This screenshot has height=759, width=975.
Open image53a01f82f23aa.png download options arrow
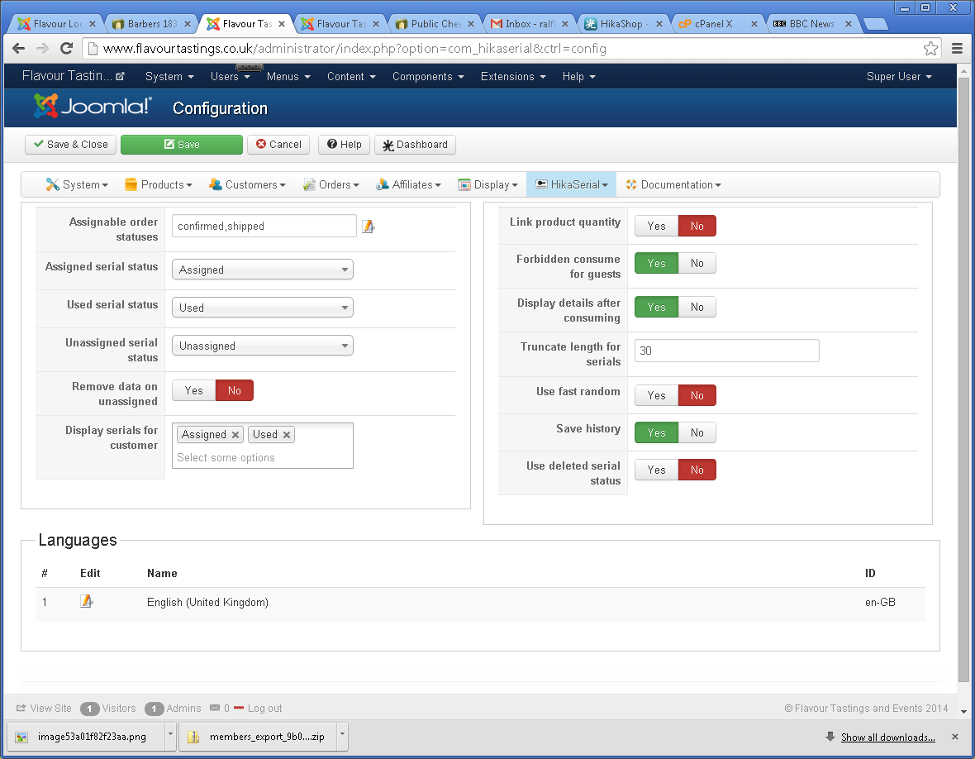point(170,736)
